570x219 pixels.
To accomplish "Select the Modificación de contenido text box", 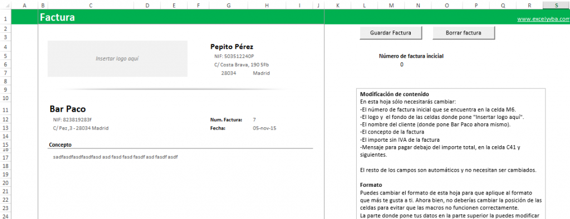I will click(451, 153).
